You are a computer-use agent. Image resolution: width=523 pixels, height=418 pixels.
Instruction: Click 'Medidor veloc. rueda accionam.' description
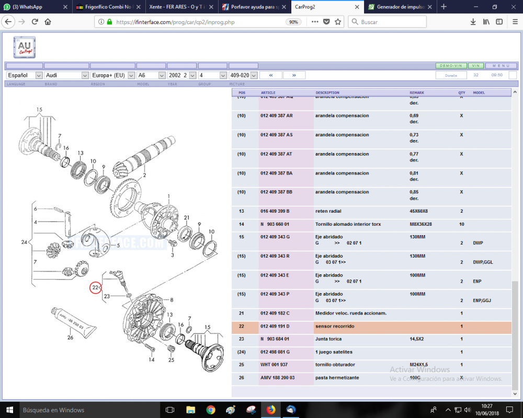[x=351, y=313]
